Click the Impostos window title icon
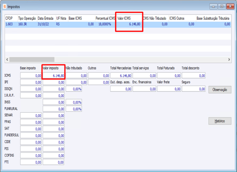The width and height of the screenshot is (237, 172). [5, 7]
